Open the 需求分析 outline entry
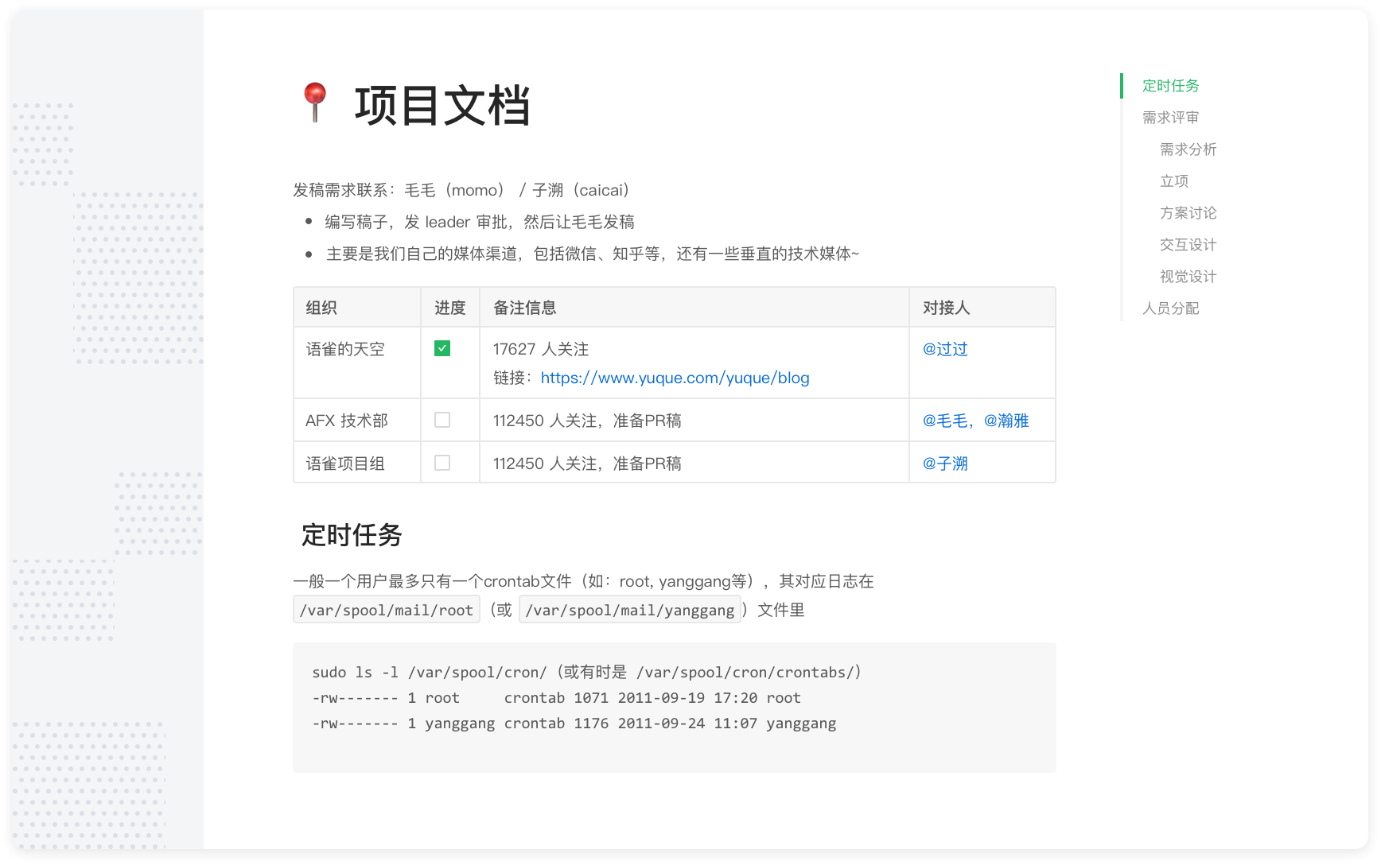 1188,149
